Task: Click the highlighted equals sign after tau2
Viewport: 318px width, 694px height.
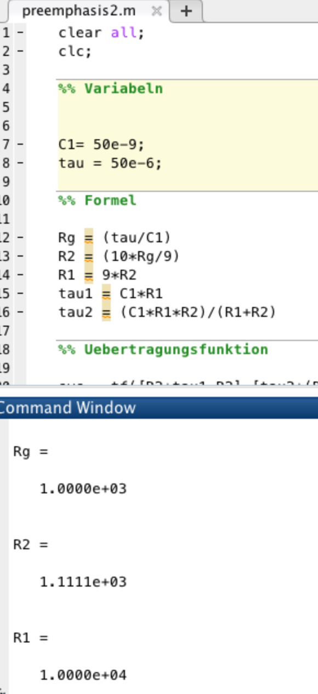Action: 106,312
